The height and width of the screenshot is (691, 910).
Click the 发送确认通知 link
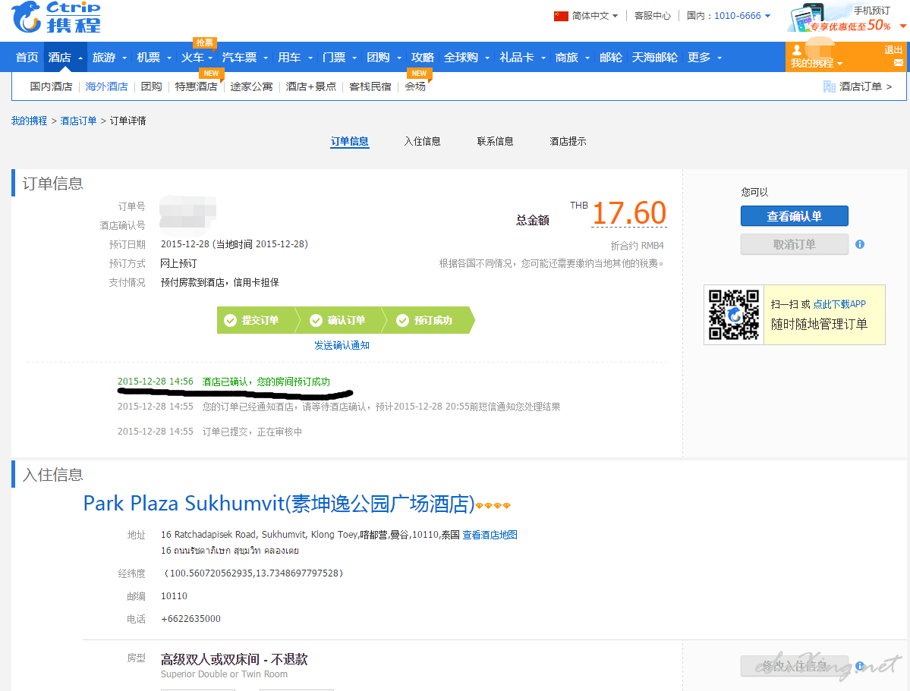pos(342,345)
